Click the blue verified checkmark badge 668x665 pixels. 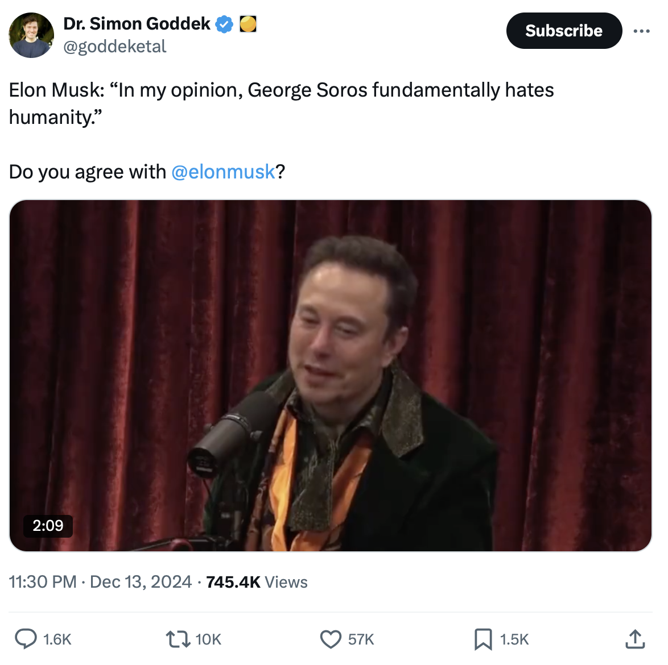[x=225, y=24]
